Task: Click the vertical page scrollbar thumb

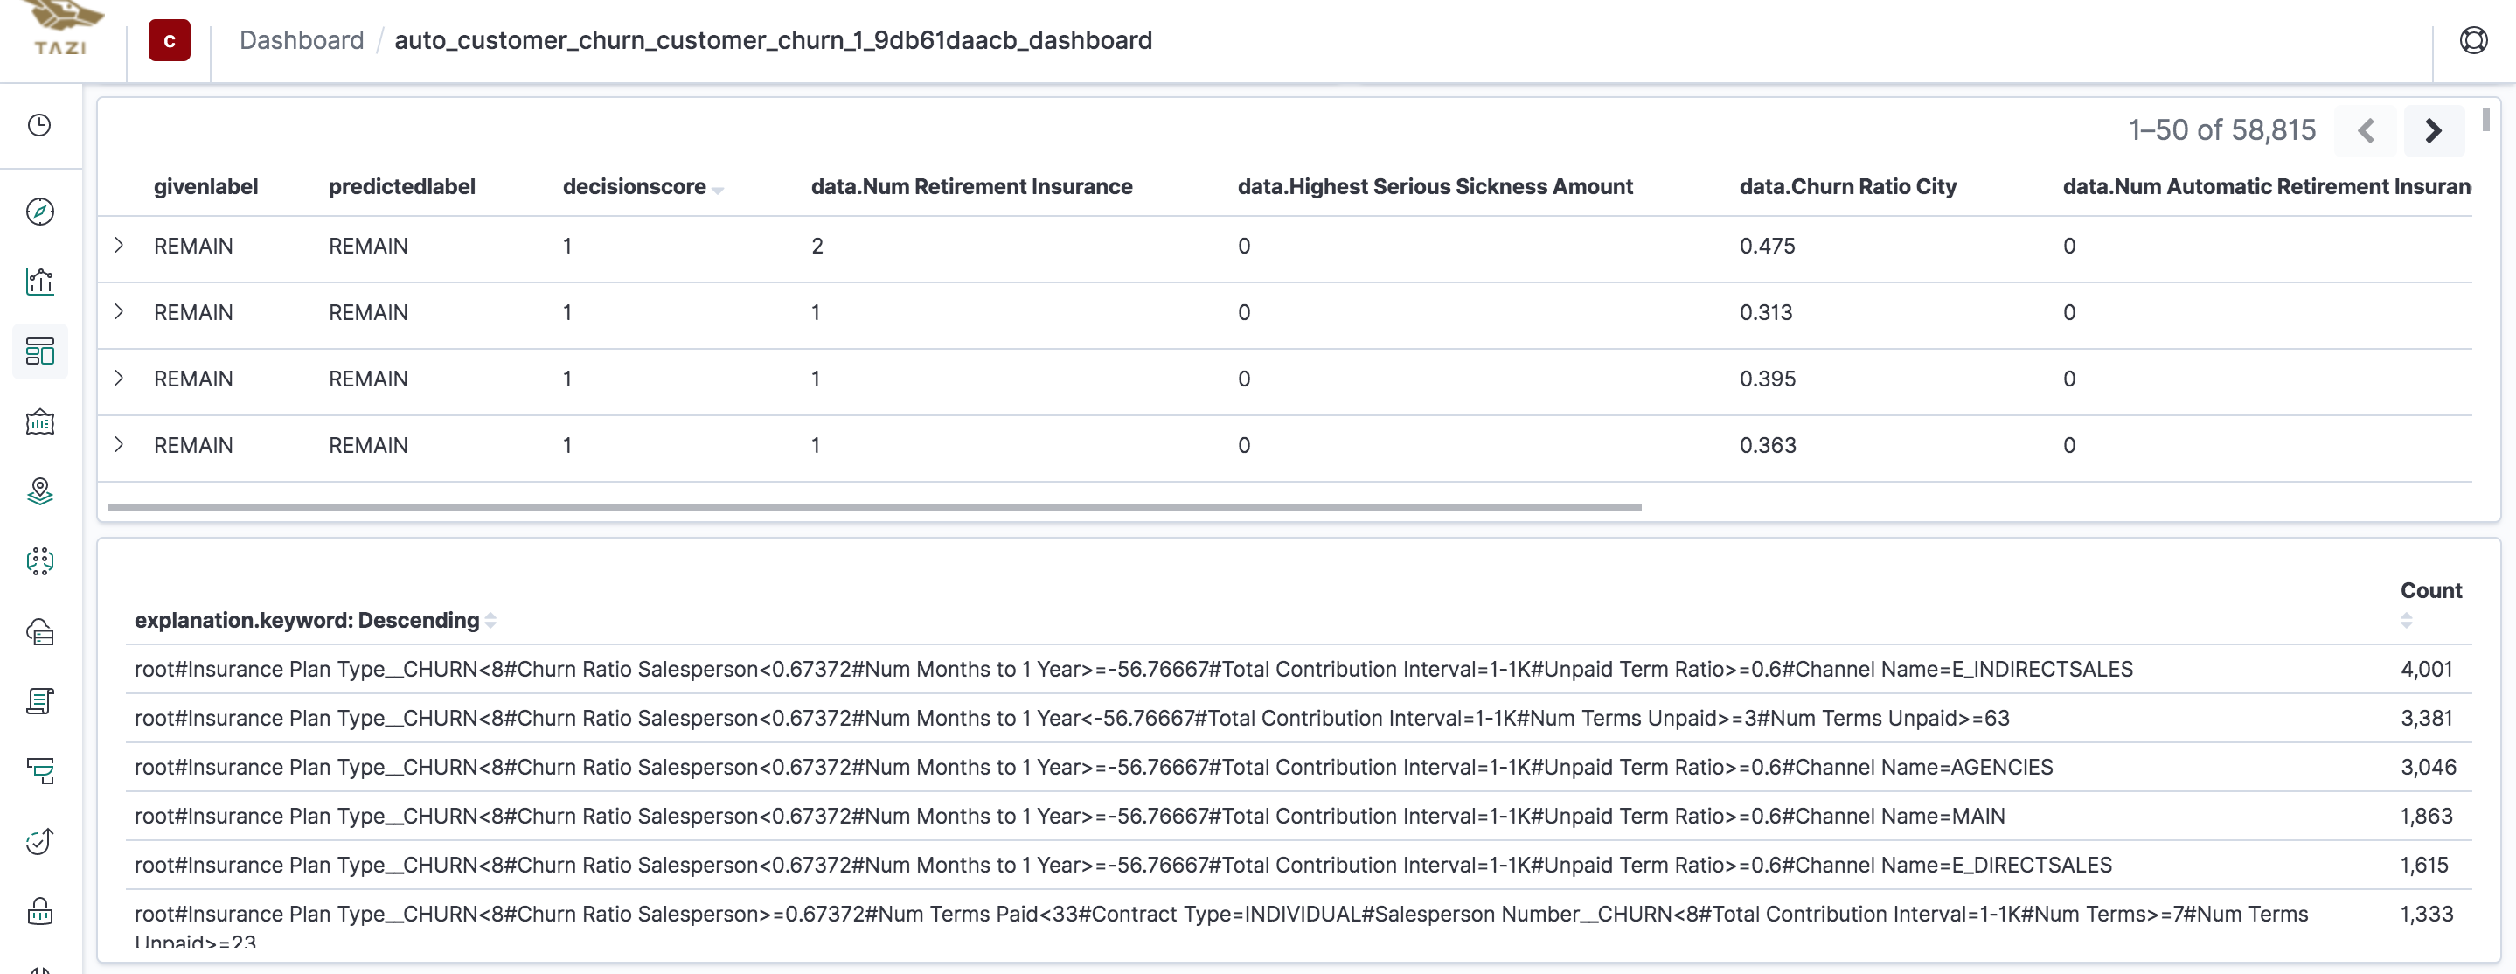Action: click(x=2485, y=119)
